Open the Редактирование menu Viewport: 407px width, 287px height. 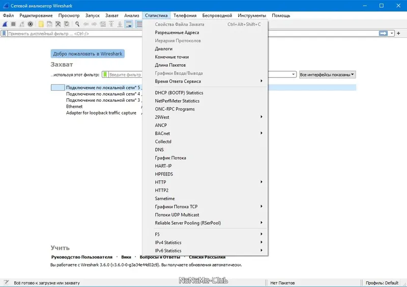pyautogui.click(x=36, y=16)
